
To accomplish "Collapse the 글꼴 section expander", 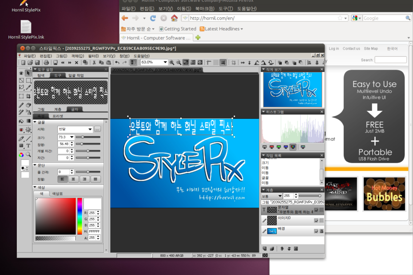I will click(35, 122).
